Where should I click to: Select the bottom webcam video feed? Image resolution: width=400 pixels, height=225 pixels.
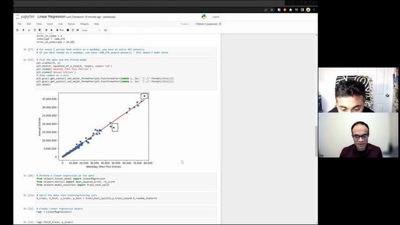358,135
